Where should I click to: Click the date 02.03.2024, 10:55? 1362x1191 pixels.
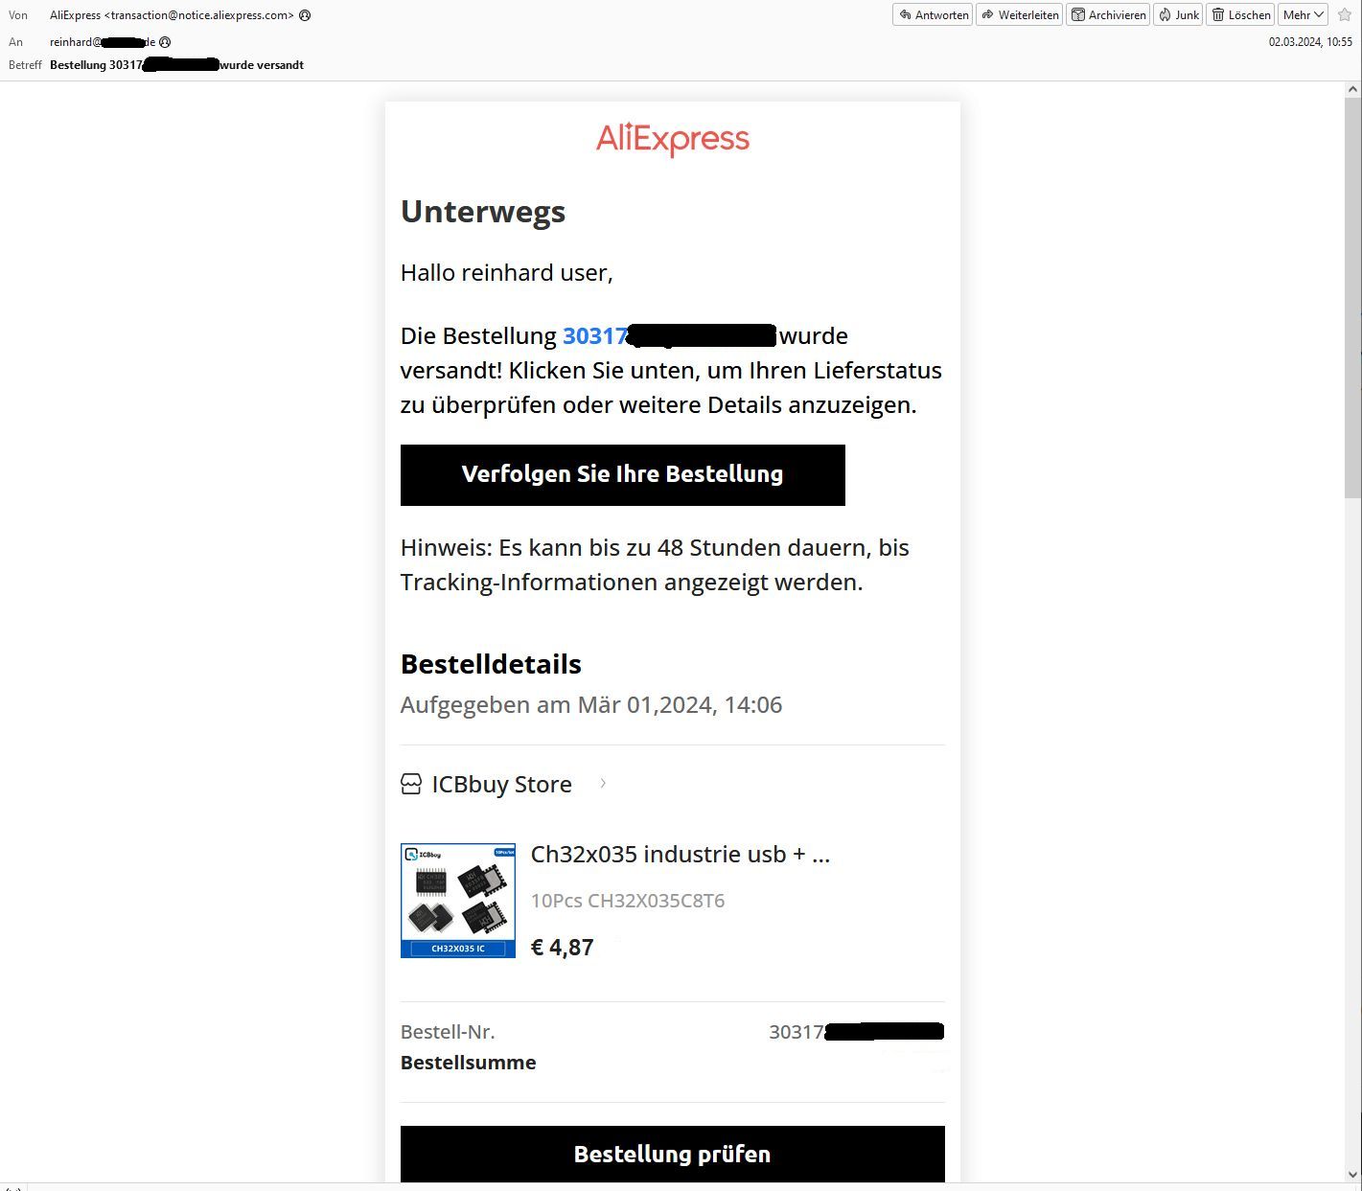click(1310, 42)
